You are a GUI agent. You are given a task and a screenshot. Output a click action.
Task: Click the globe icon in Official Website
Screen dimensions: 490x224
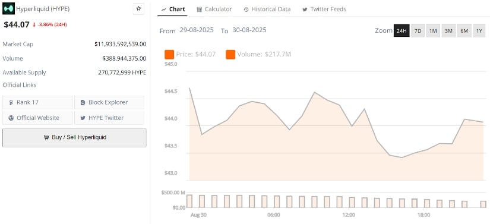(x=11, y=118)
